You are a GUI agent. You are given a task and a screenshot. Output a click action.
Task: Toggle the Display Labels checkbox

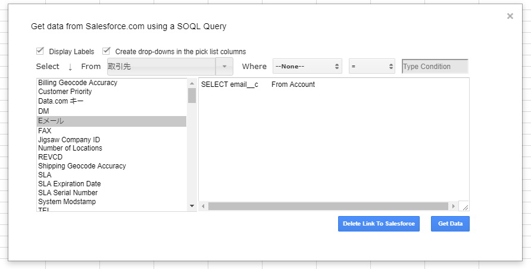click(x=40, y=51)
